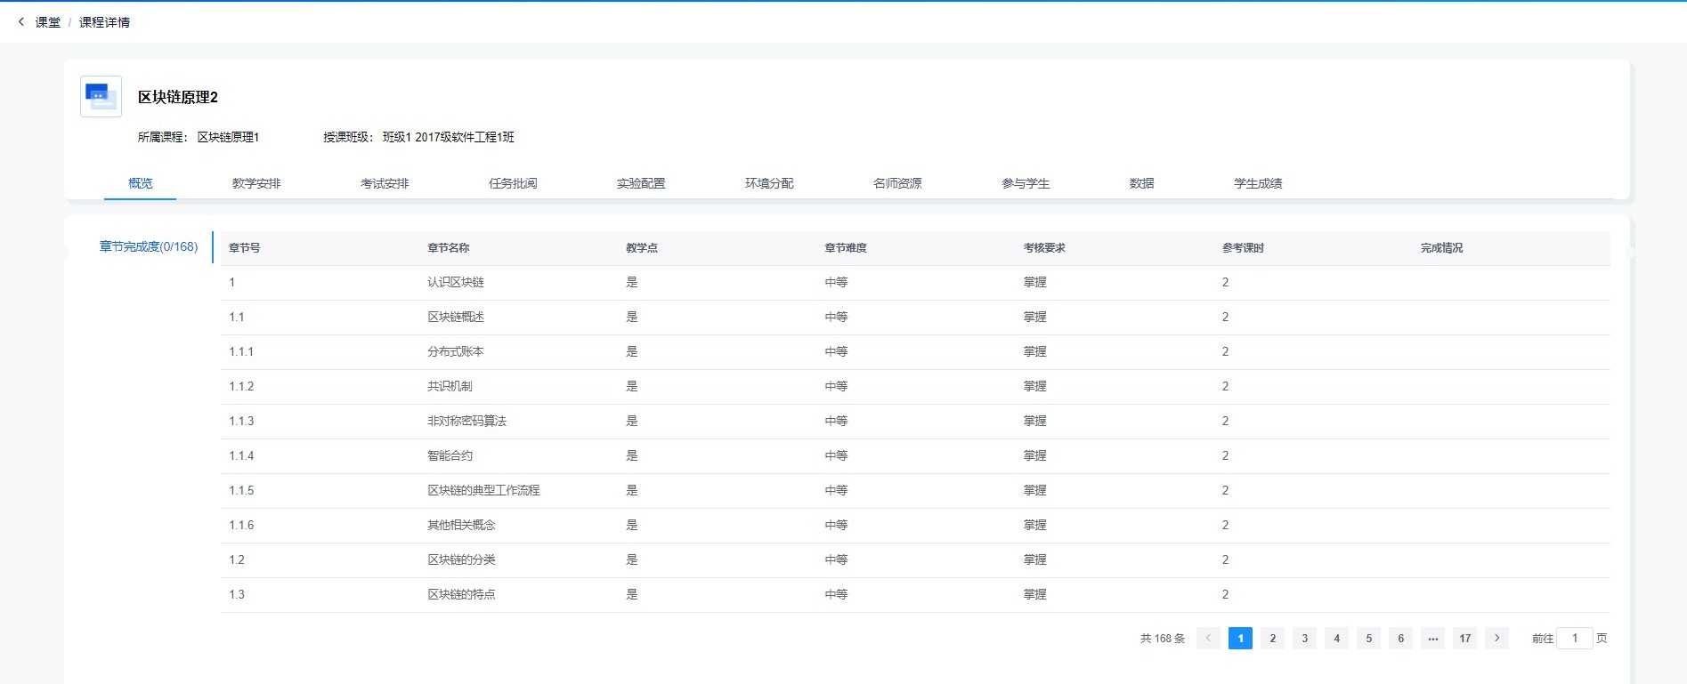Click the 区块链的典型工作流程 chapter name

483,491
